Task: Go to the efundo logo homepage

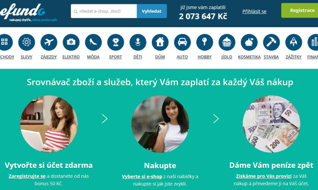Action: click(x=27, y=12)
